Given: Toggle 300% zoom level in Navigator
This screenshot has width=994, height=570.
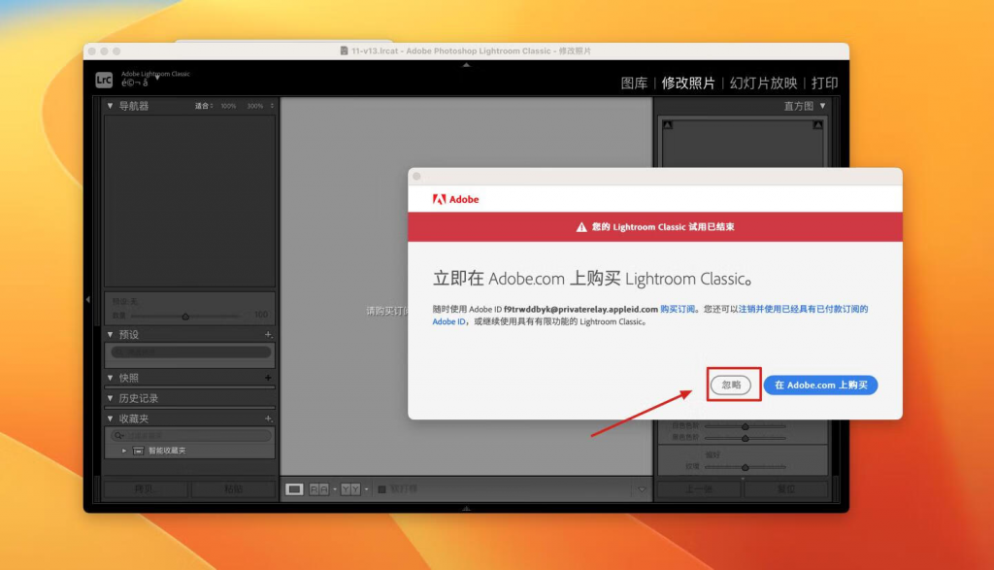Looking at the screenshot, I should [253, 105].
